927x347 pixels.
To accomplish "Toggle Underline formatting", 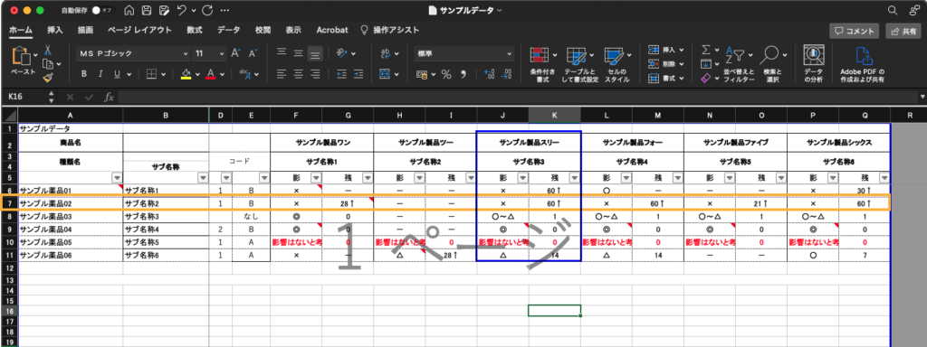I will click(118, 74).
